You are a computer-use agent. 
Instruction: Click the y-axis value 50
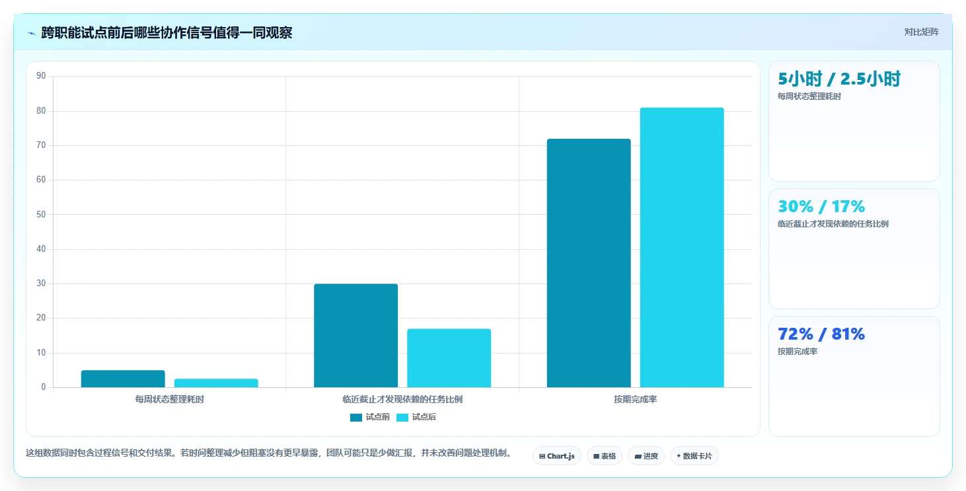[41, 215]
